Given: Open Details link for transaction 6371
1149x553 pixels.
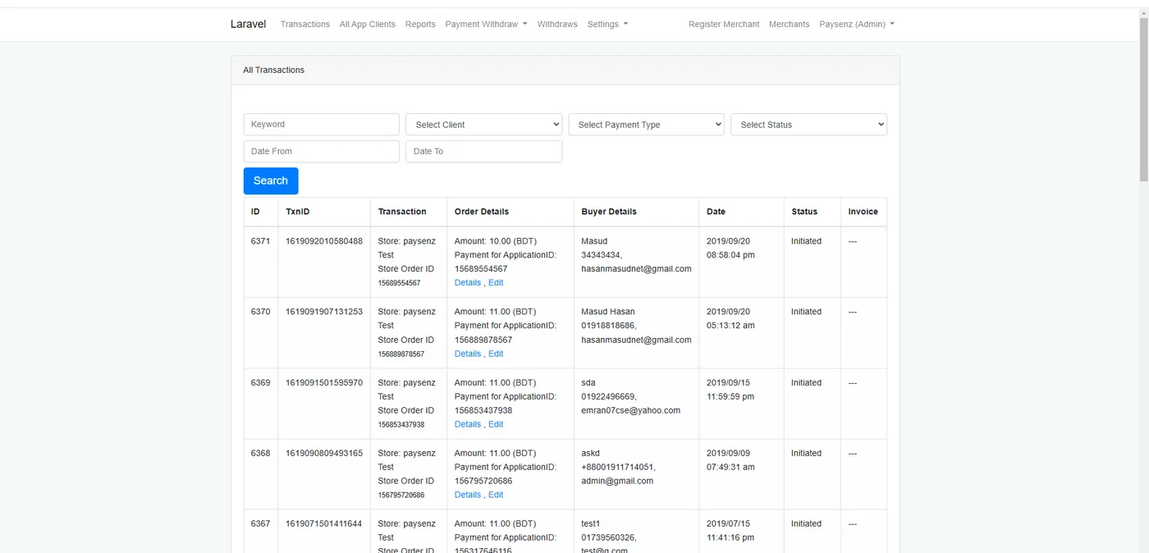Looking at the screenshot, I should coord(468,283).
